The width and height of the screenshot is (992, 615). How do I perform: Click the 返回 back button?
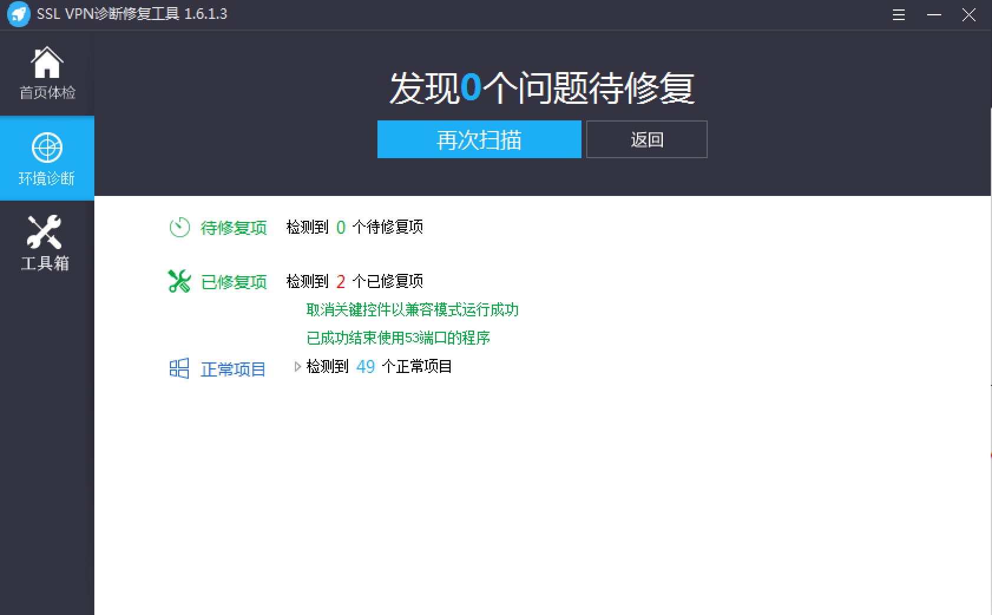[646, 139]
